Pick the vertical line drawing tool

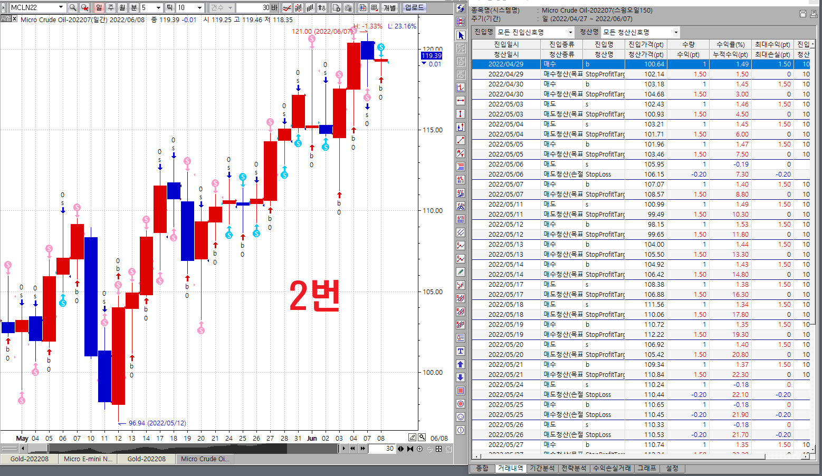pyautogui.click(x=461, y=114)
